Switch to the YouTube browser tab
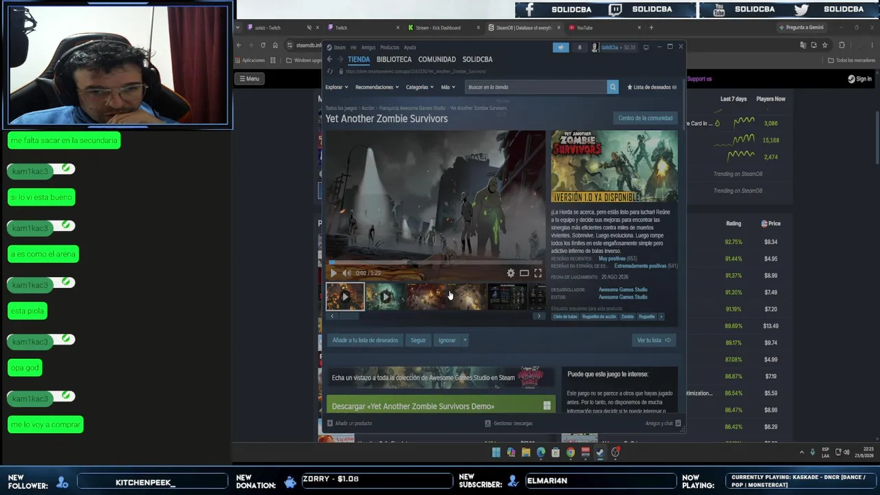Image resolution: width=880 pixels, height=495 pixels. point(605,27)
